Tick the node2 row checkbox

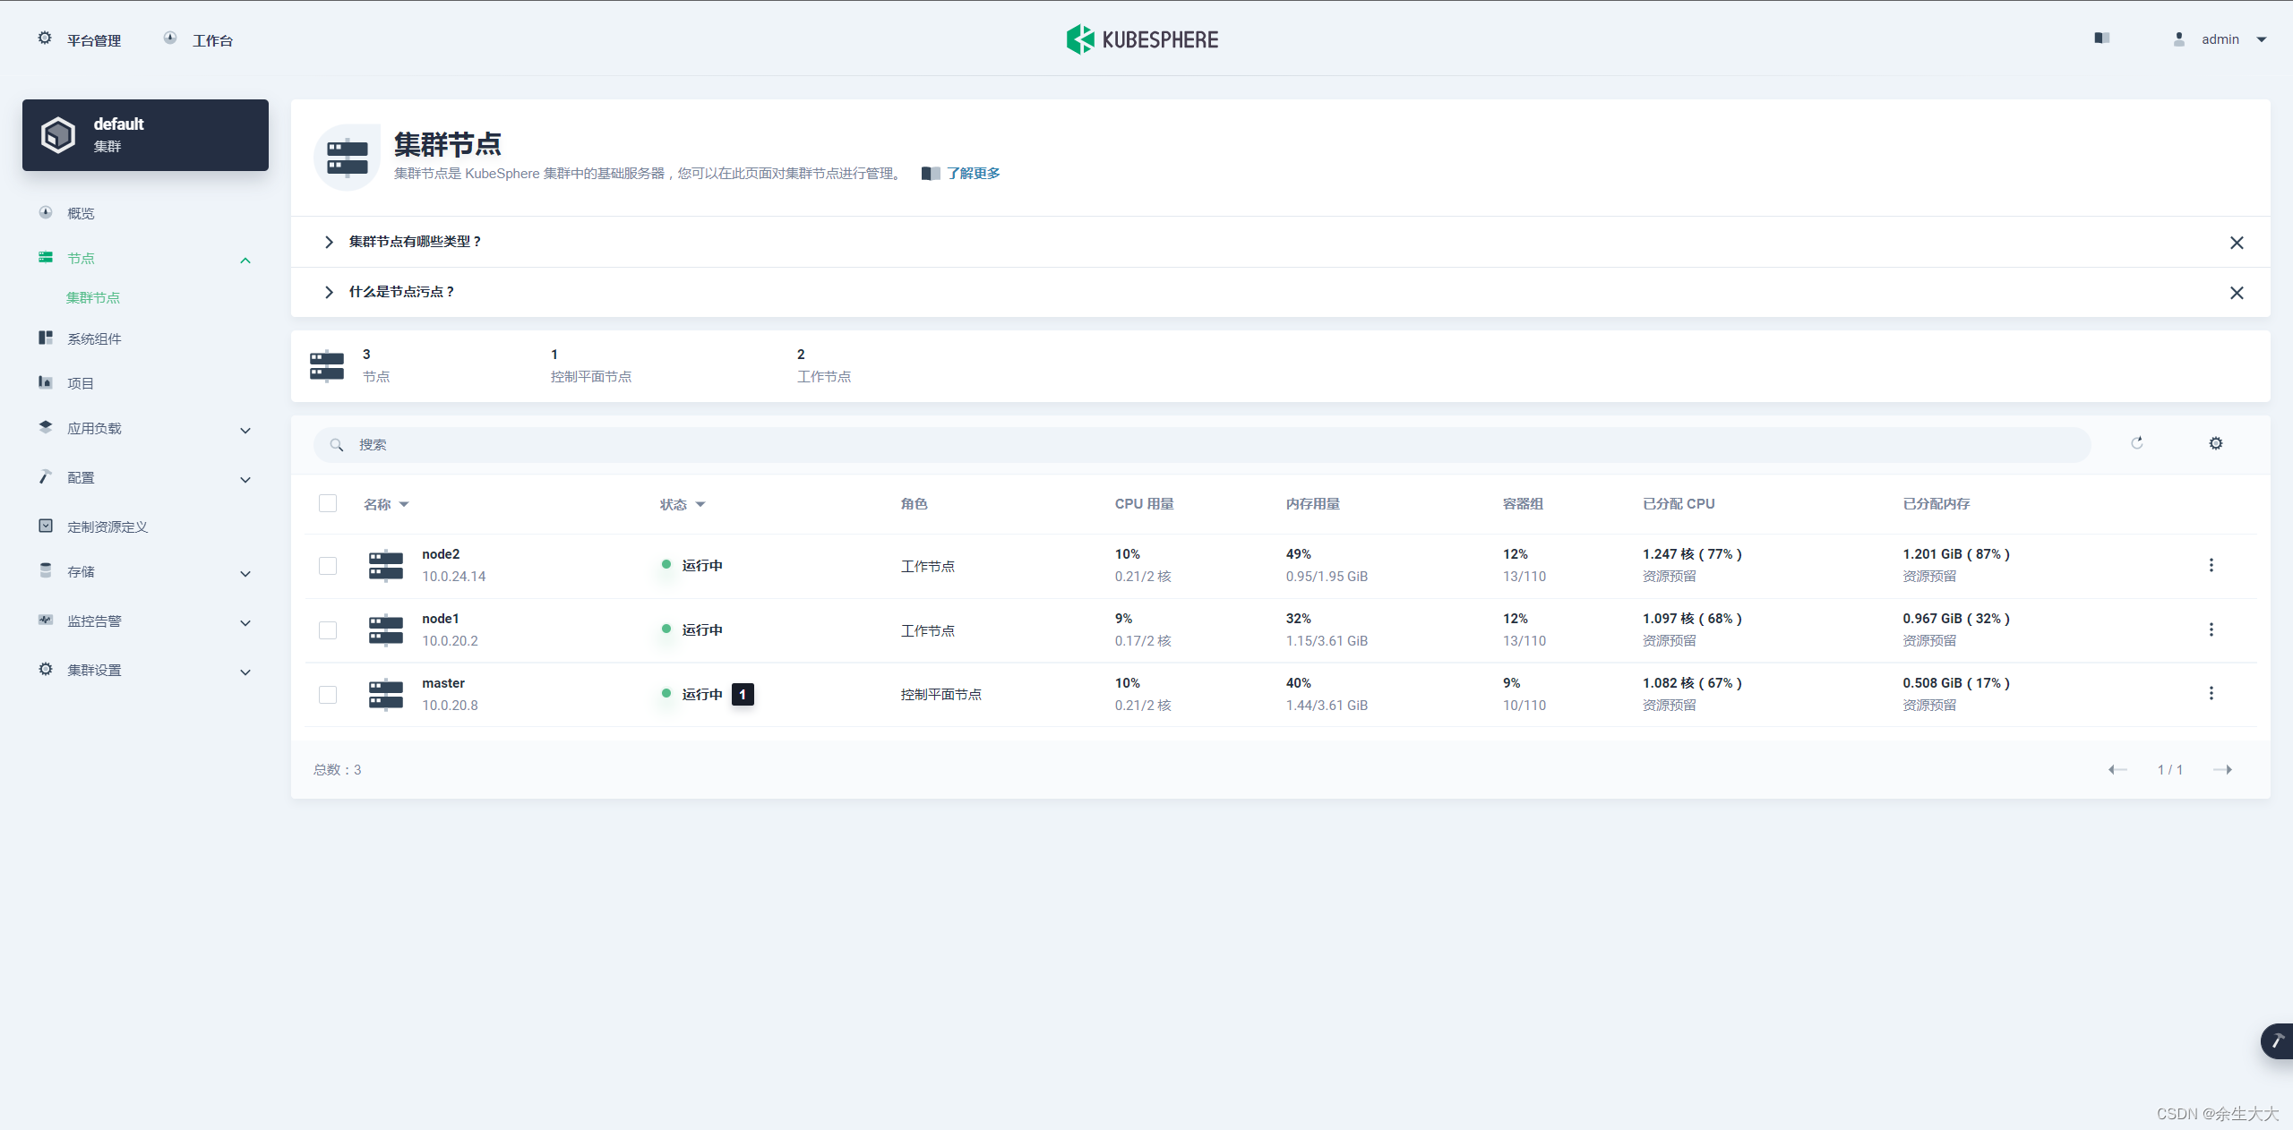(x=328, y=566)
